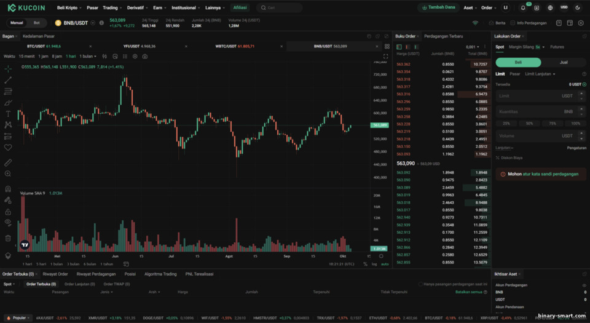Open the app download icon

click(537, 7)
